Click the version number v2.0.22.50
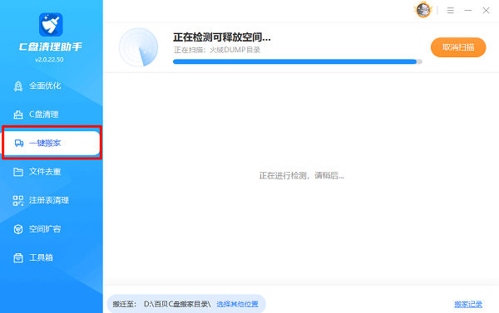Viewport: 499px width, 313px height. click(x=49, y=60)
